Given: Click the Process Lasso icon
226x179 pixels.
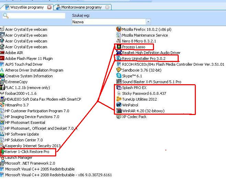Looking at the screenshot, I should (x=119, y=47).
